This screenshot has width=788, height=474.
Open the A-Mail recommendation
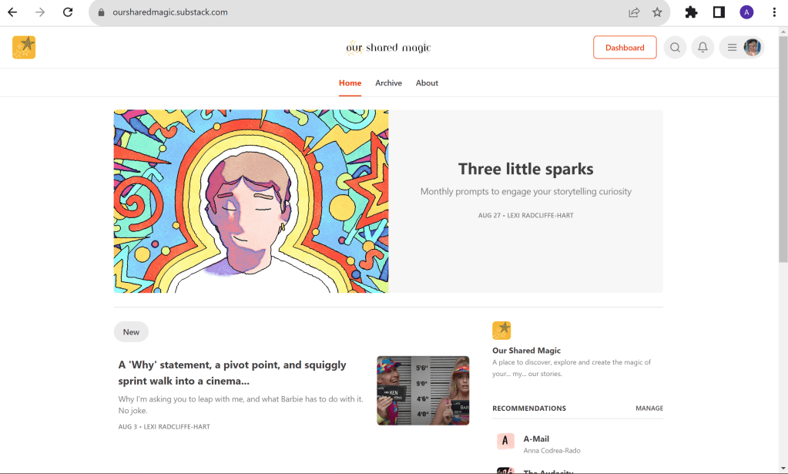[x=536, y=439]
